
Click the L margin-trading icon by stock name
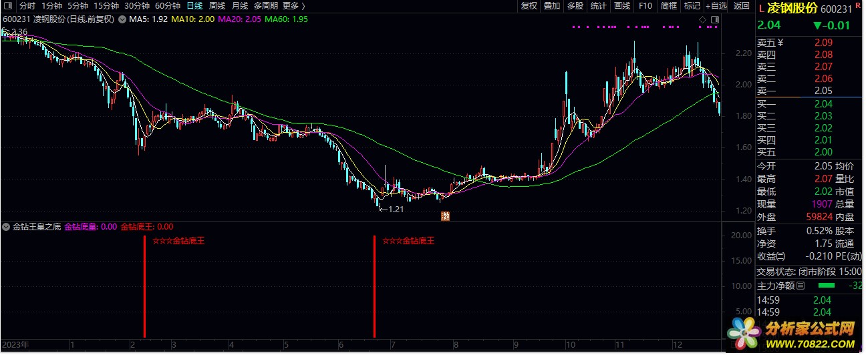[x=760, y=9]
